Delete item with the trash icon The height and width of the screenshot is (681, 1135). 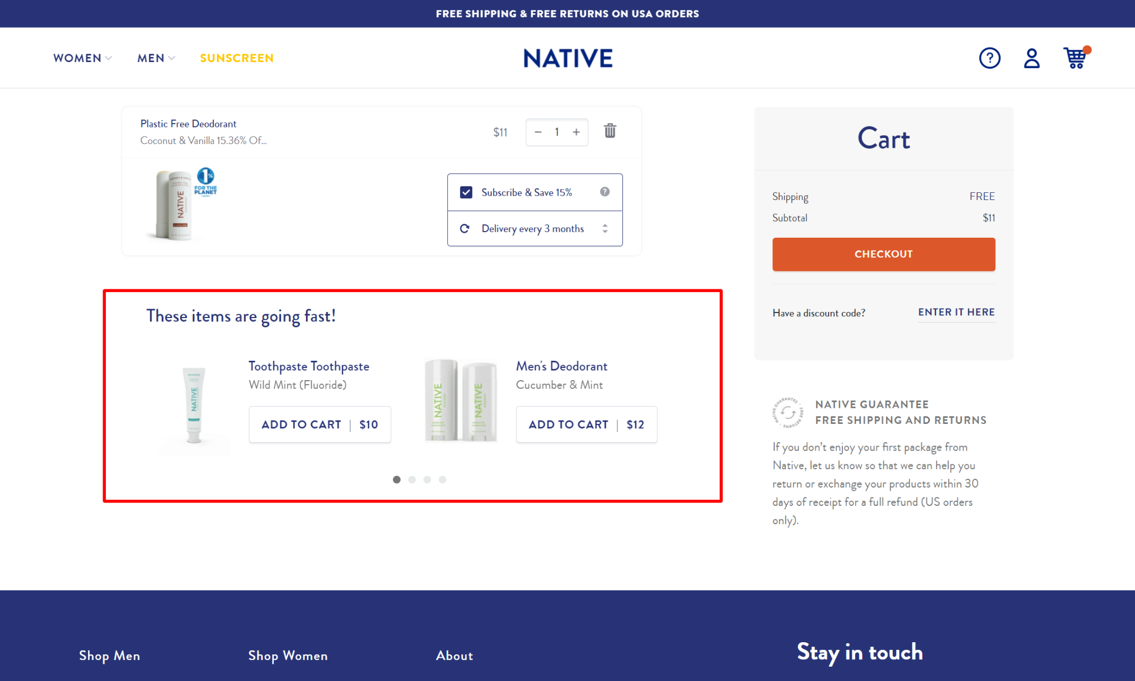click(x=610, y=131)
